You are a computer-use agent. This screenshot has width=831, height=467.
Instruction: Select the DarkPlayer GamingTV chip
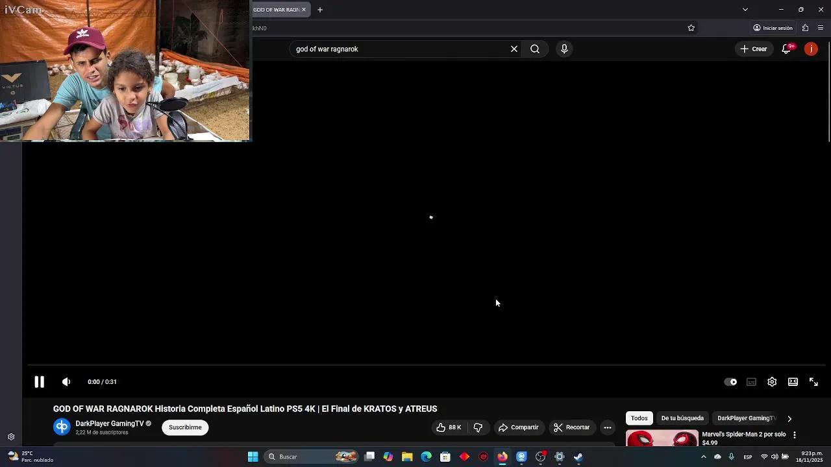[x=747, y=418]
